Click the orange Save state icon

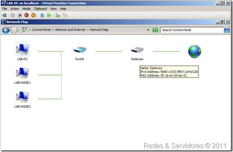[x=33, y=15]
